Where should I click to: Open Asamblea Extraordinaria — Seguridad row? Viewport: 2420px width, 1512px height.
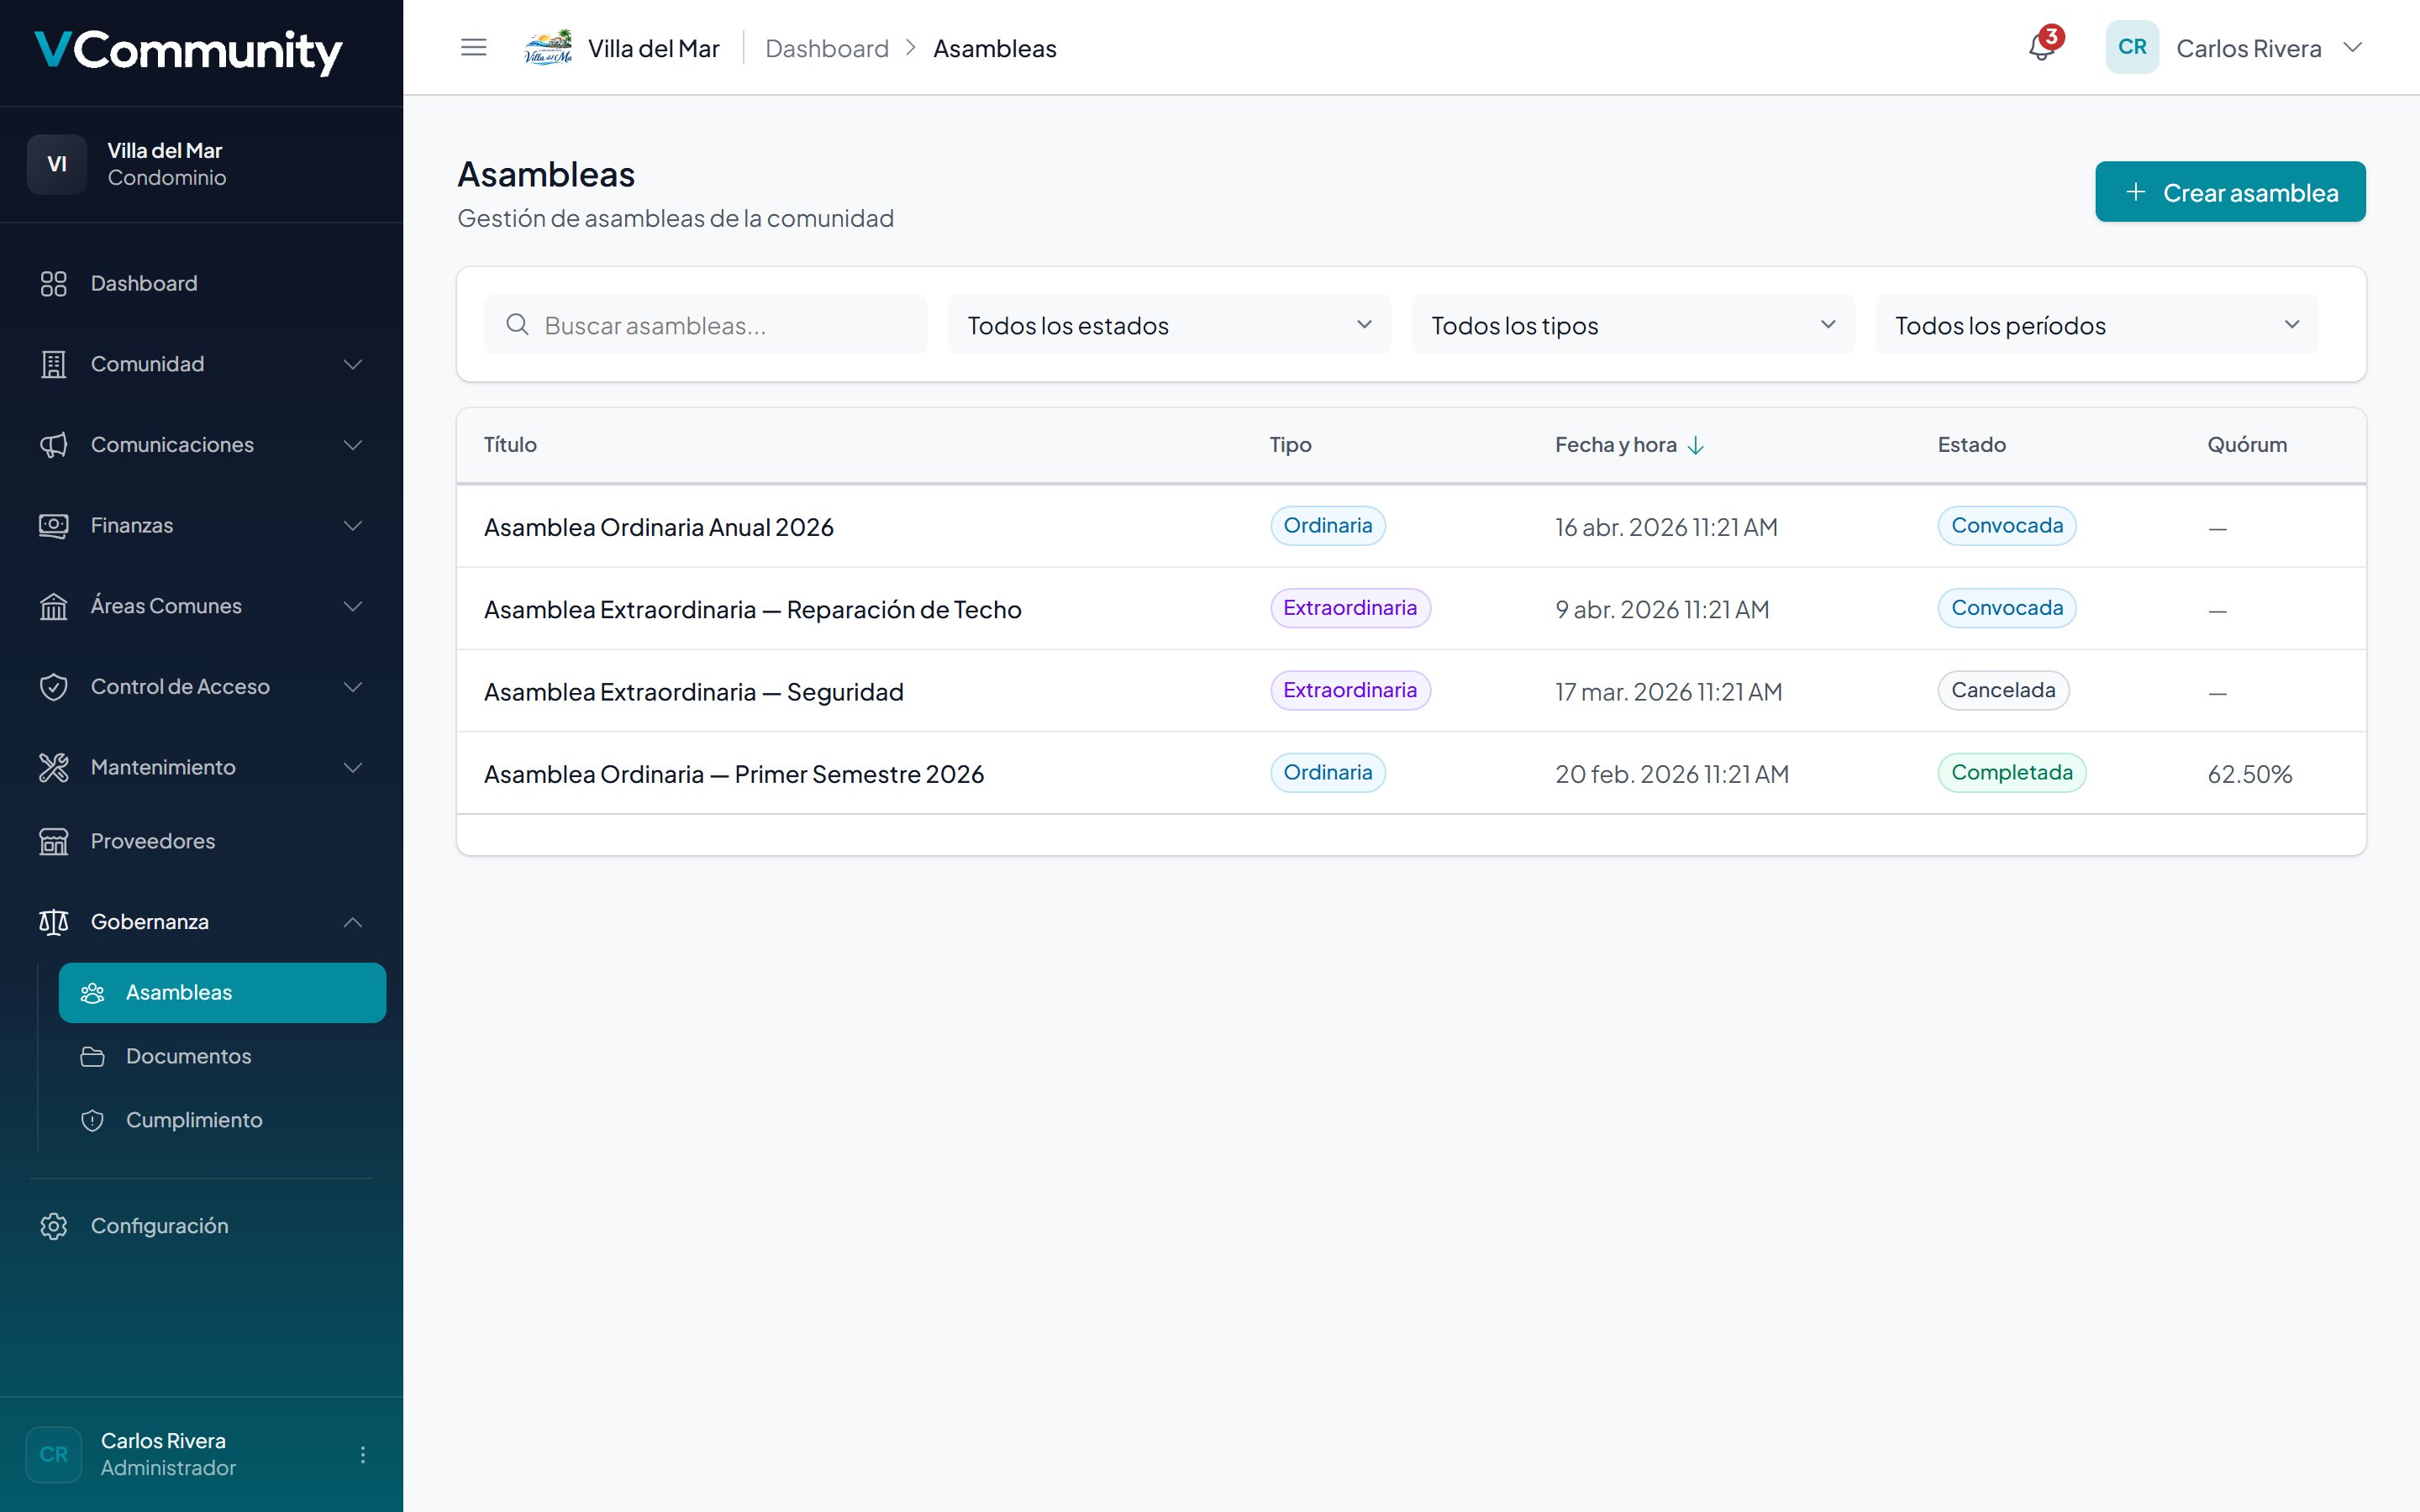[x=1411, y=691]
